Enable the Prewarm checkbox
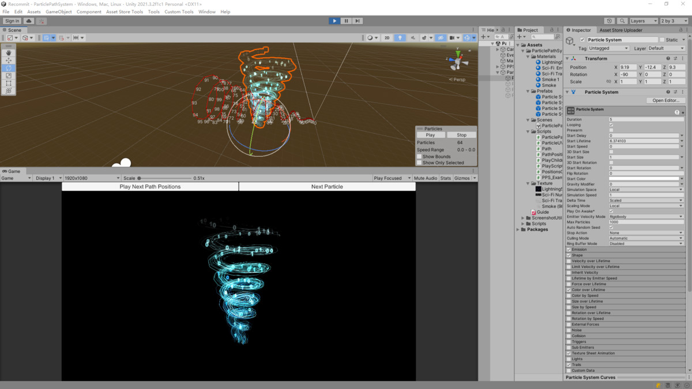Viewport: 692px width, 389px height. tap(611, 130)
